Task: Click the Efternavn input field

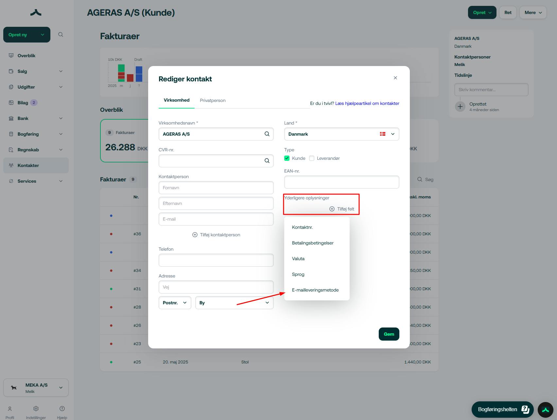Action: pos(216,203)
